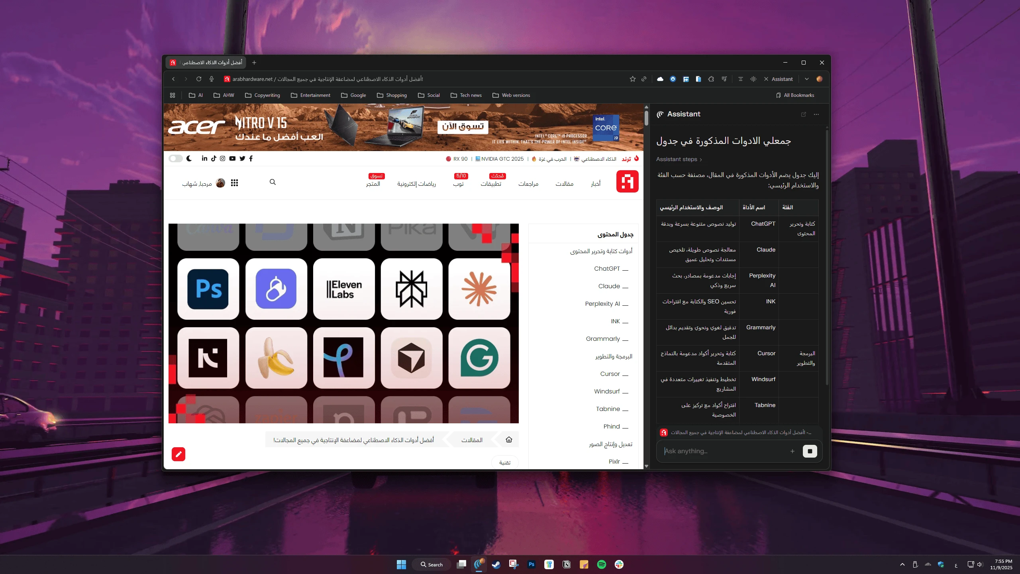The width and height of the screenshot is (1020, 574).
Task: Visit ArabHardware's TikTok via its icon
Action: [214, 158]
